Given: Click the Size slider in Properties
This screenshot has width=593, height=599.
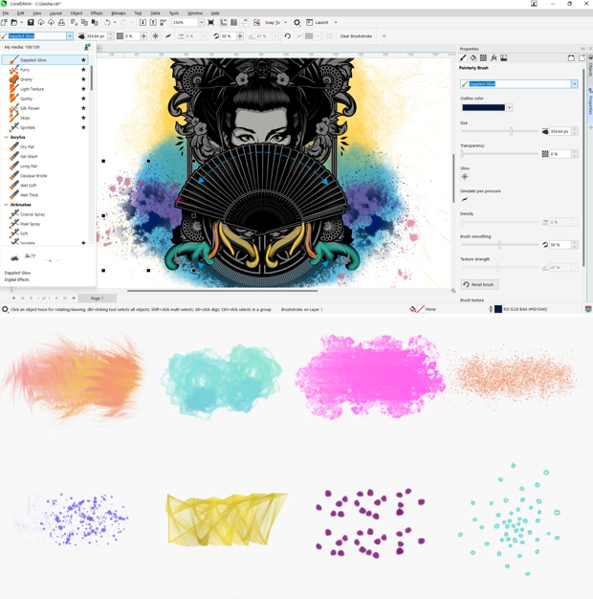Looking at the screenshot, I should (500, 131).
